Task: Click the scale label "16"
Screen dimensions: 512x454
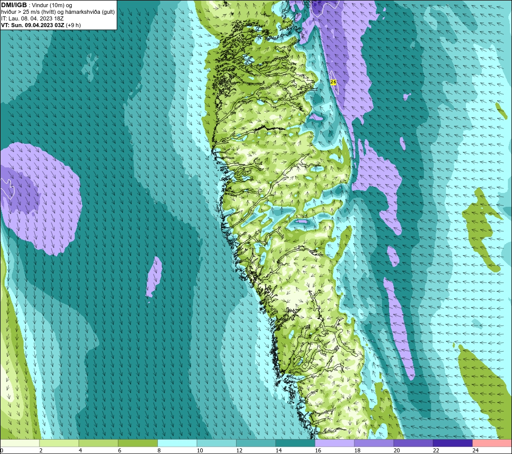Action: [x=318, y=450]
